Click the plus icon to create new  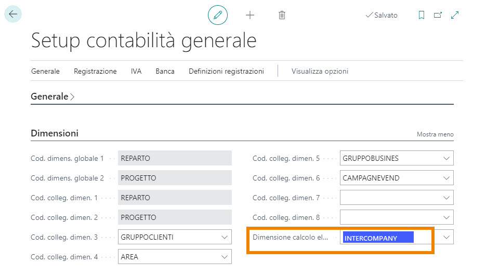(250, 15)
